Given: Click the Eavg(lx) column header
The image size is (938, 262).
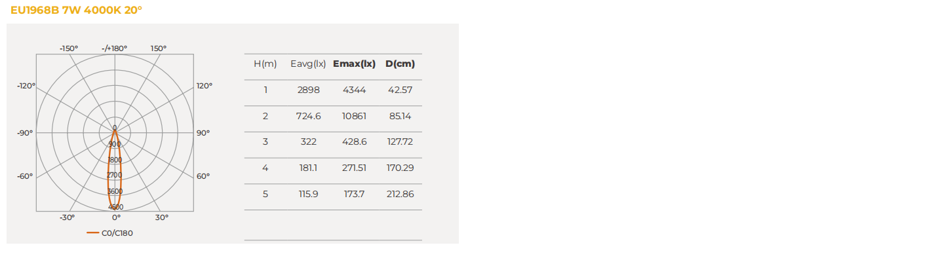Looking at the screenshot, I should pos(308,64).
